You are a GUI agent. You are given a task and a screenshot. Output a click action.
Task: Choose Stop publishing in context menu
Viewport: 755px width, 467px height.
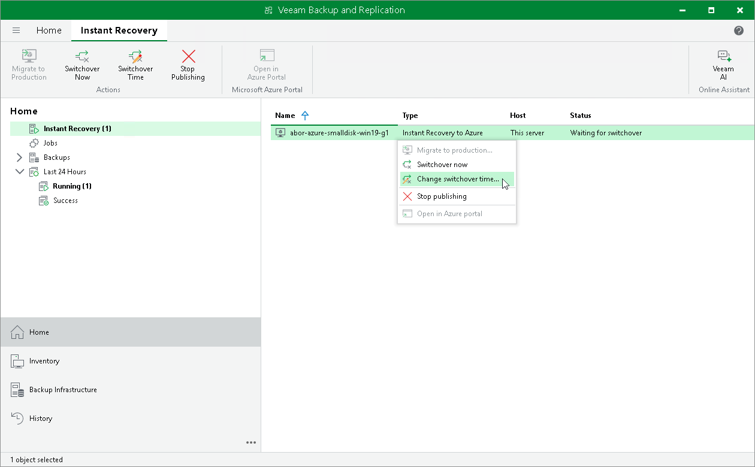(457, 196)
